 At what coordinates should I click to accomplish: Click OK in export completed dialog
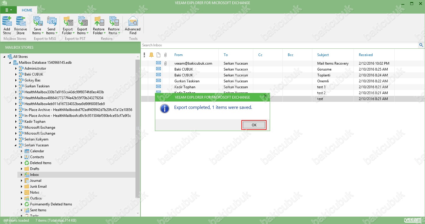[x=254, y=125]
